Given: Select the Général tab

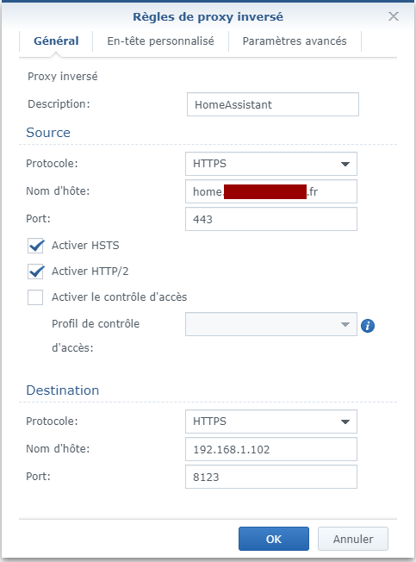Looking at the screenshot, I should (x=56, y=41).
